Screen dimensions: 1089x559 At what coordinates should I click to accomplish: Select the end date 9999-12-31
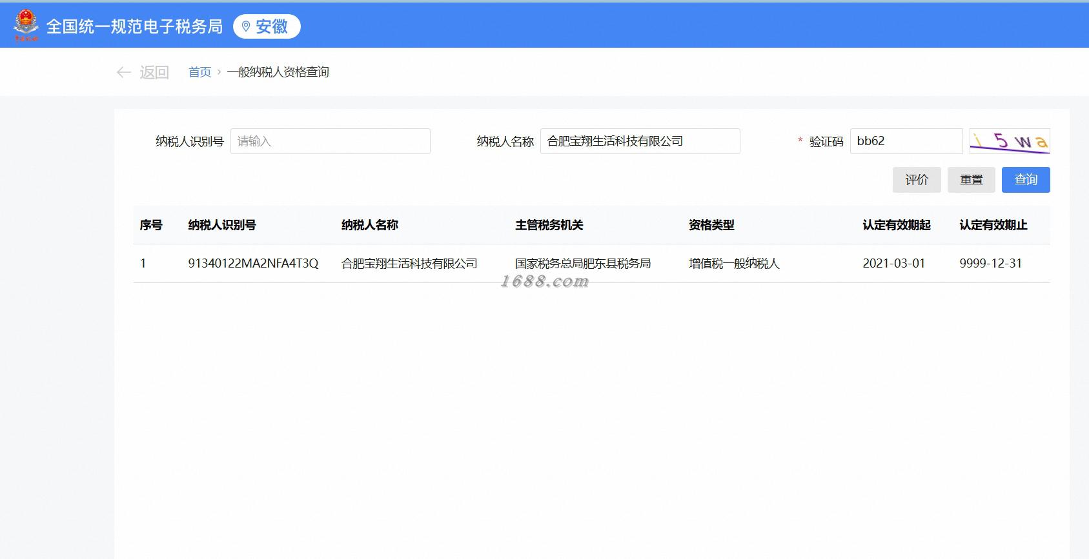pyautogui.click(x=991, y=263)
